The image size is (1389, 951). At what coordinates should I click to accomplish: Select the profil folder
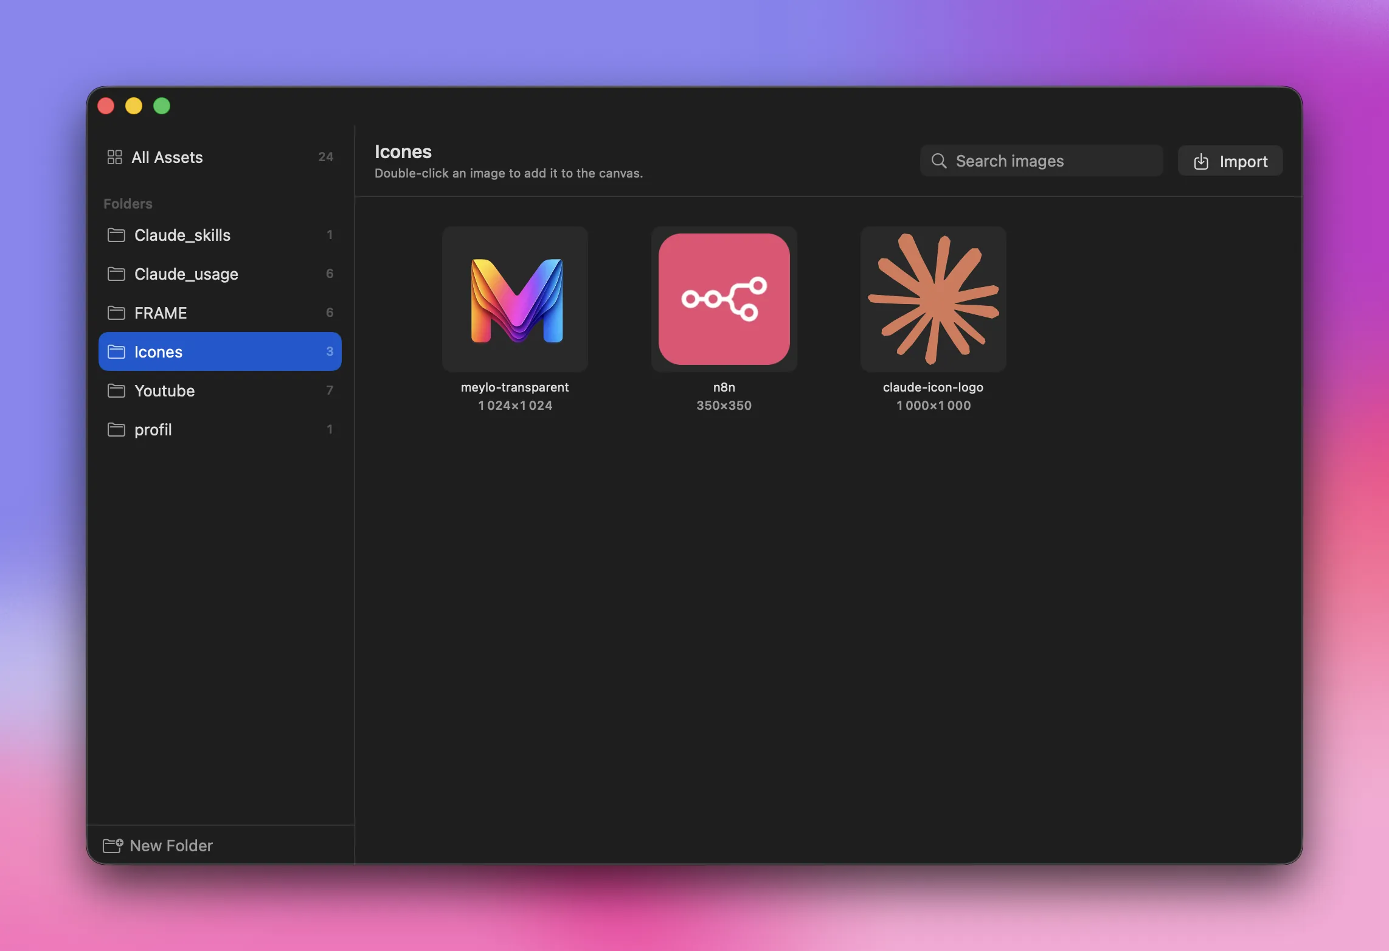[x=220, y=429]
